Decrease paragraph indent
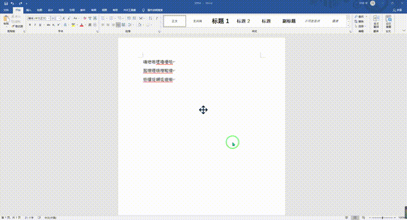Viewport: 407px width, 220px height. click(x=128, y=19)
